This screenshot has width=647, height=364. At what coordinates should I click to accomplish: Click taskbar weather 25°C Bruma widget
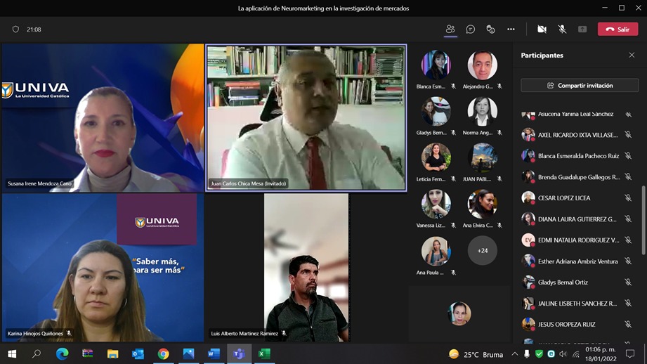(476, 354)
